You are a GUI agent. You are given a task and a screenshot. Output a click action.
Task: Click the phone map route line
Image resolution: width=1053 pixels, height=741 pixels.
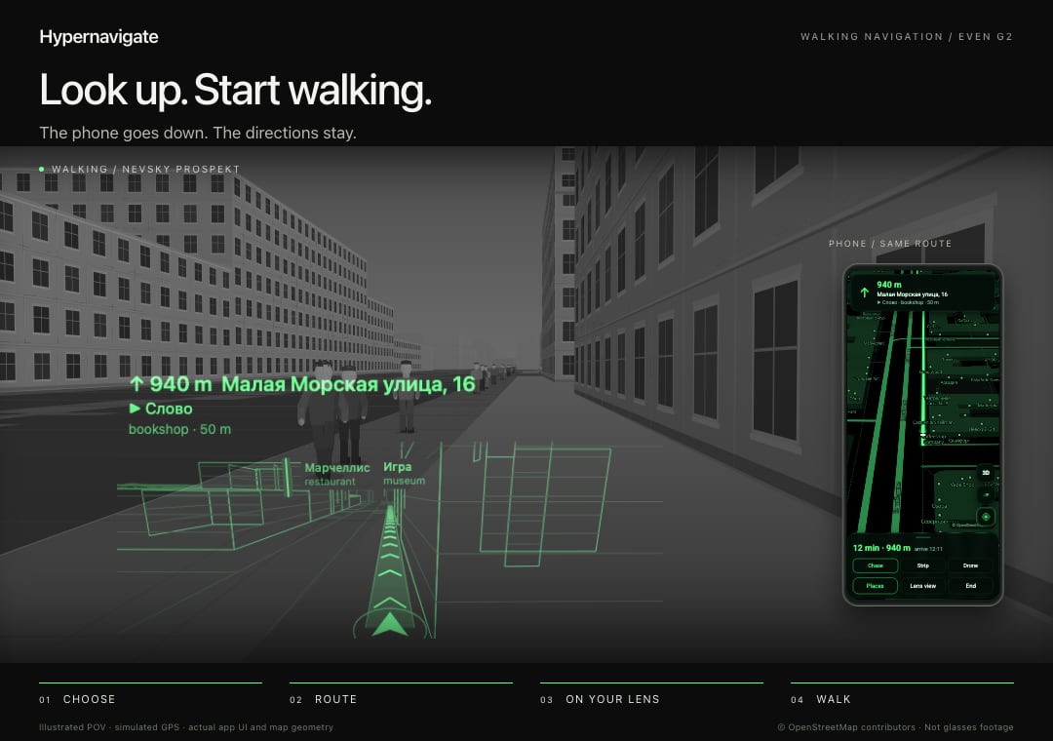click(x=923, y=376)
